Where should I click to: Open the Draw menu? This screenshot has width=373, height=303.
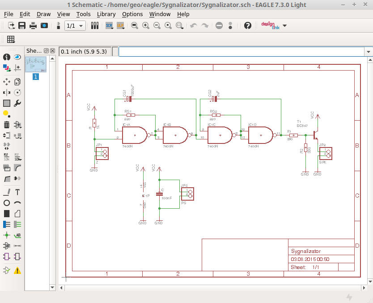[x=43, y=14]
